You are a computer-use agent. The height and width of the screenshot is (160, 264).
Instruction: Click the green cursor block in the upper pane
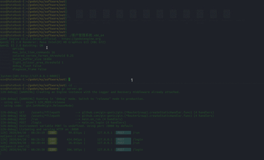(69, 79)
